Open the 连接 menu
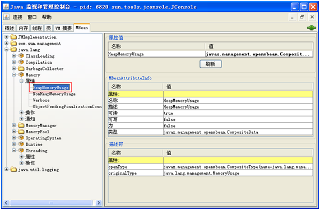This screenshot has width=320, height=210. point(17,17)
